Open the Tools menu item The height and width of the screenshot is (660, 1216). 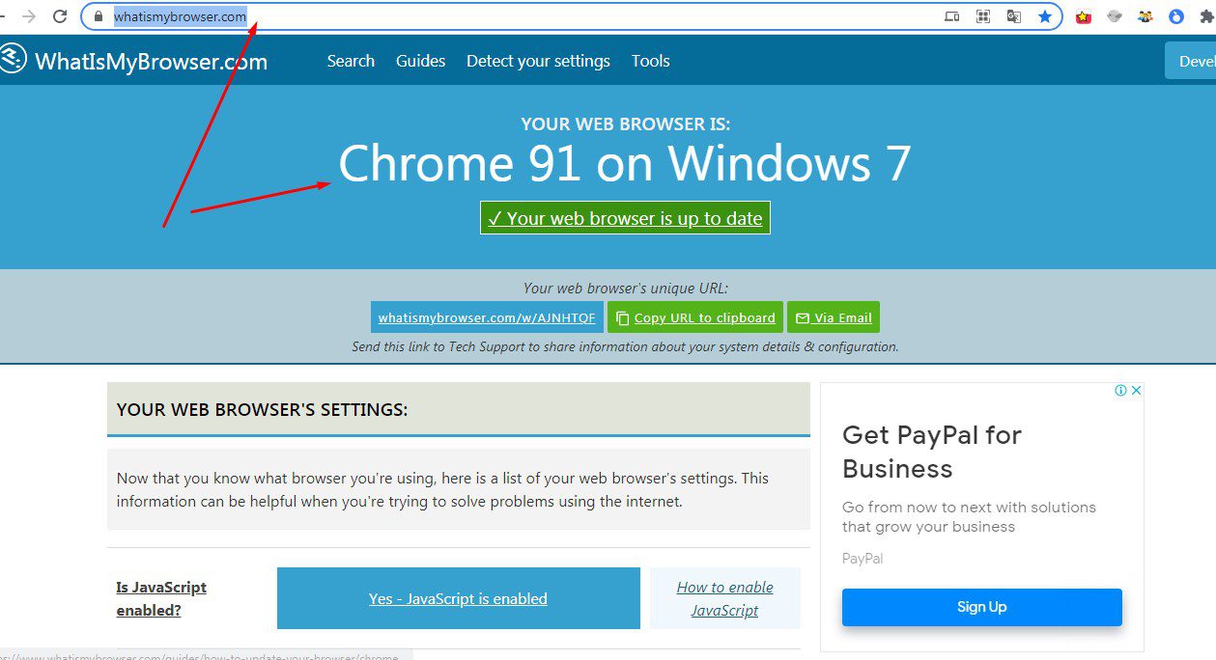coord(651,61)
